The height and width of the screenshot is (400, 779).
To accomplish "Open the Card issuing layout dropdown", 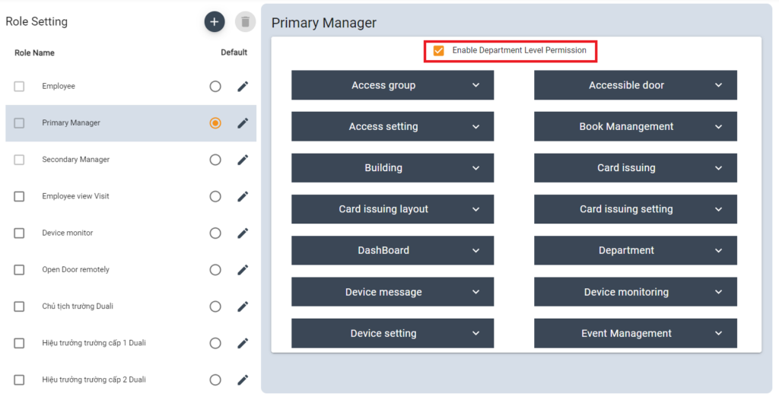I will [393, 209].
